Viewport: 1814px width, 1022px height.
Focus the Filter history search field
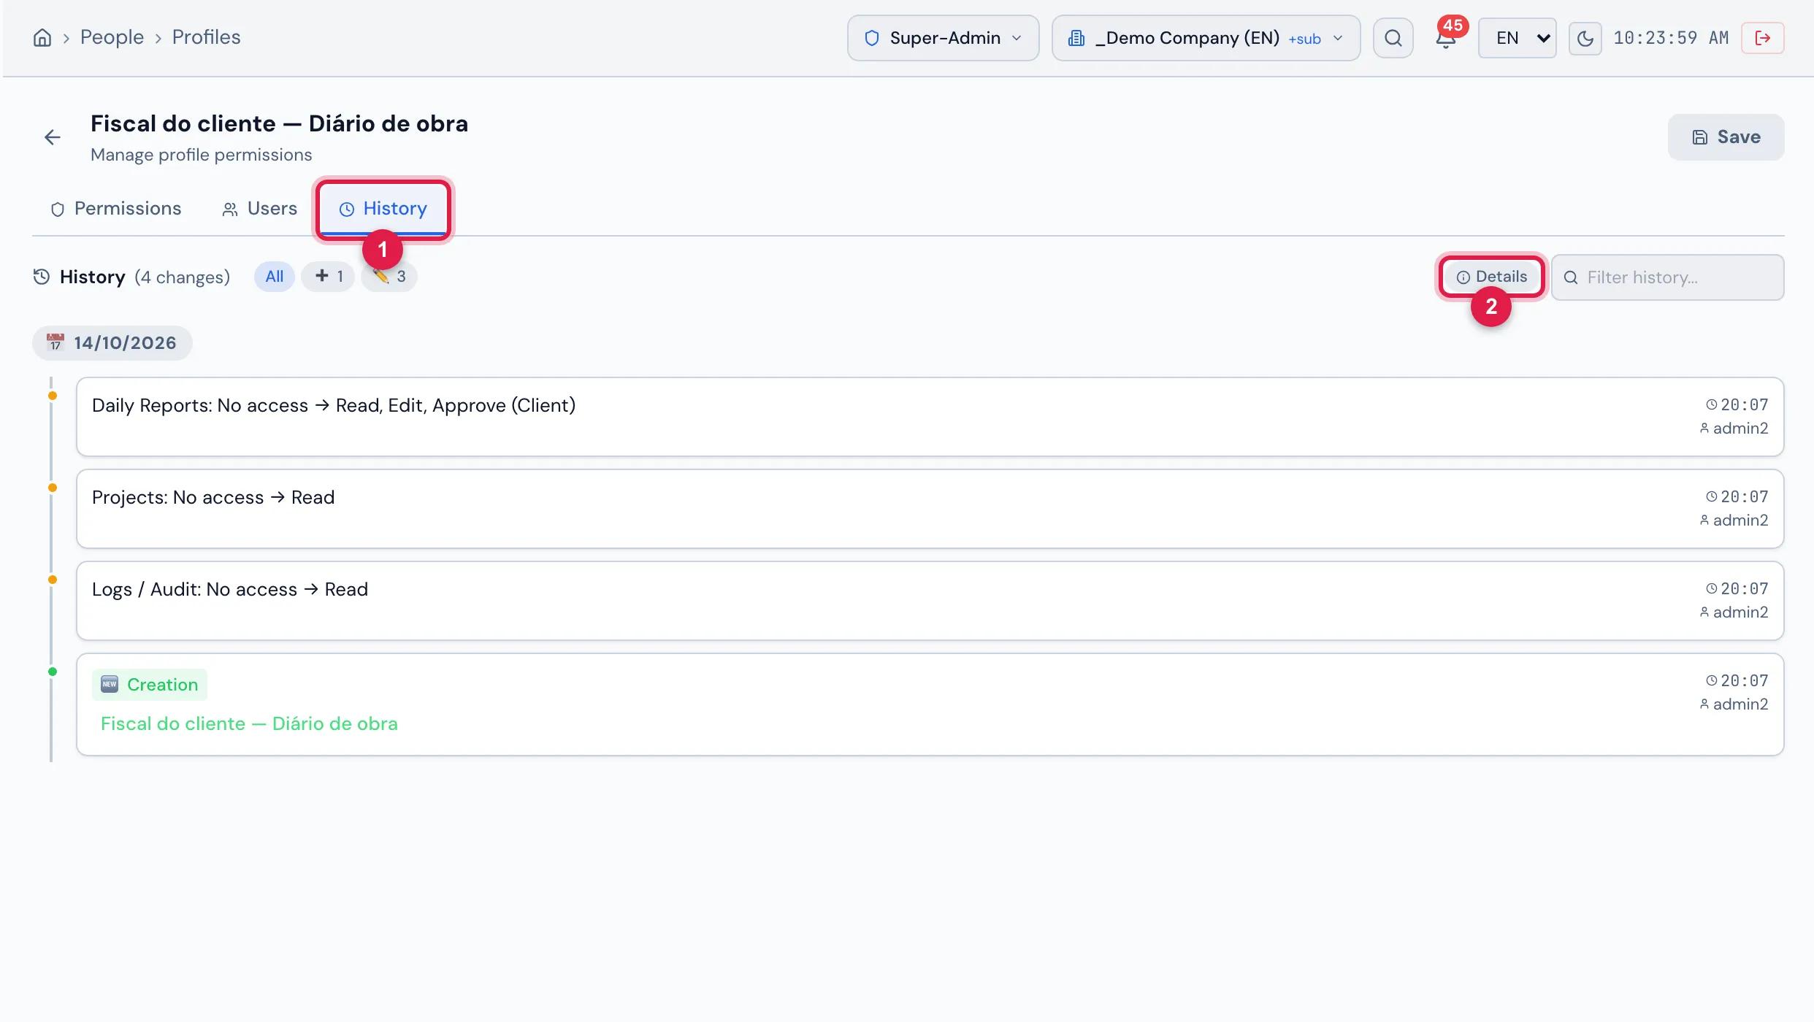click(x=1667, y=277)
